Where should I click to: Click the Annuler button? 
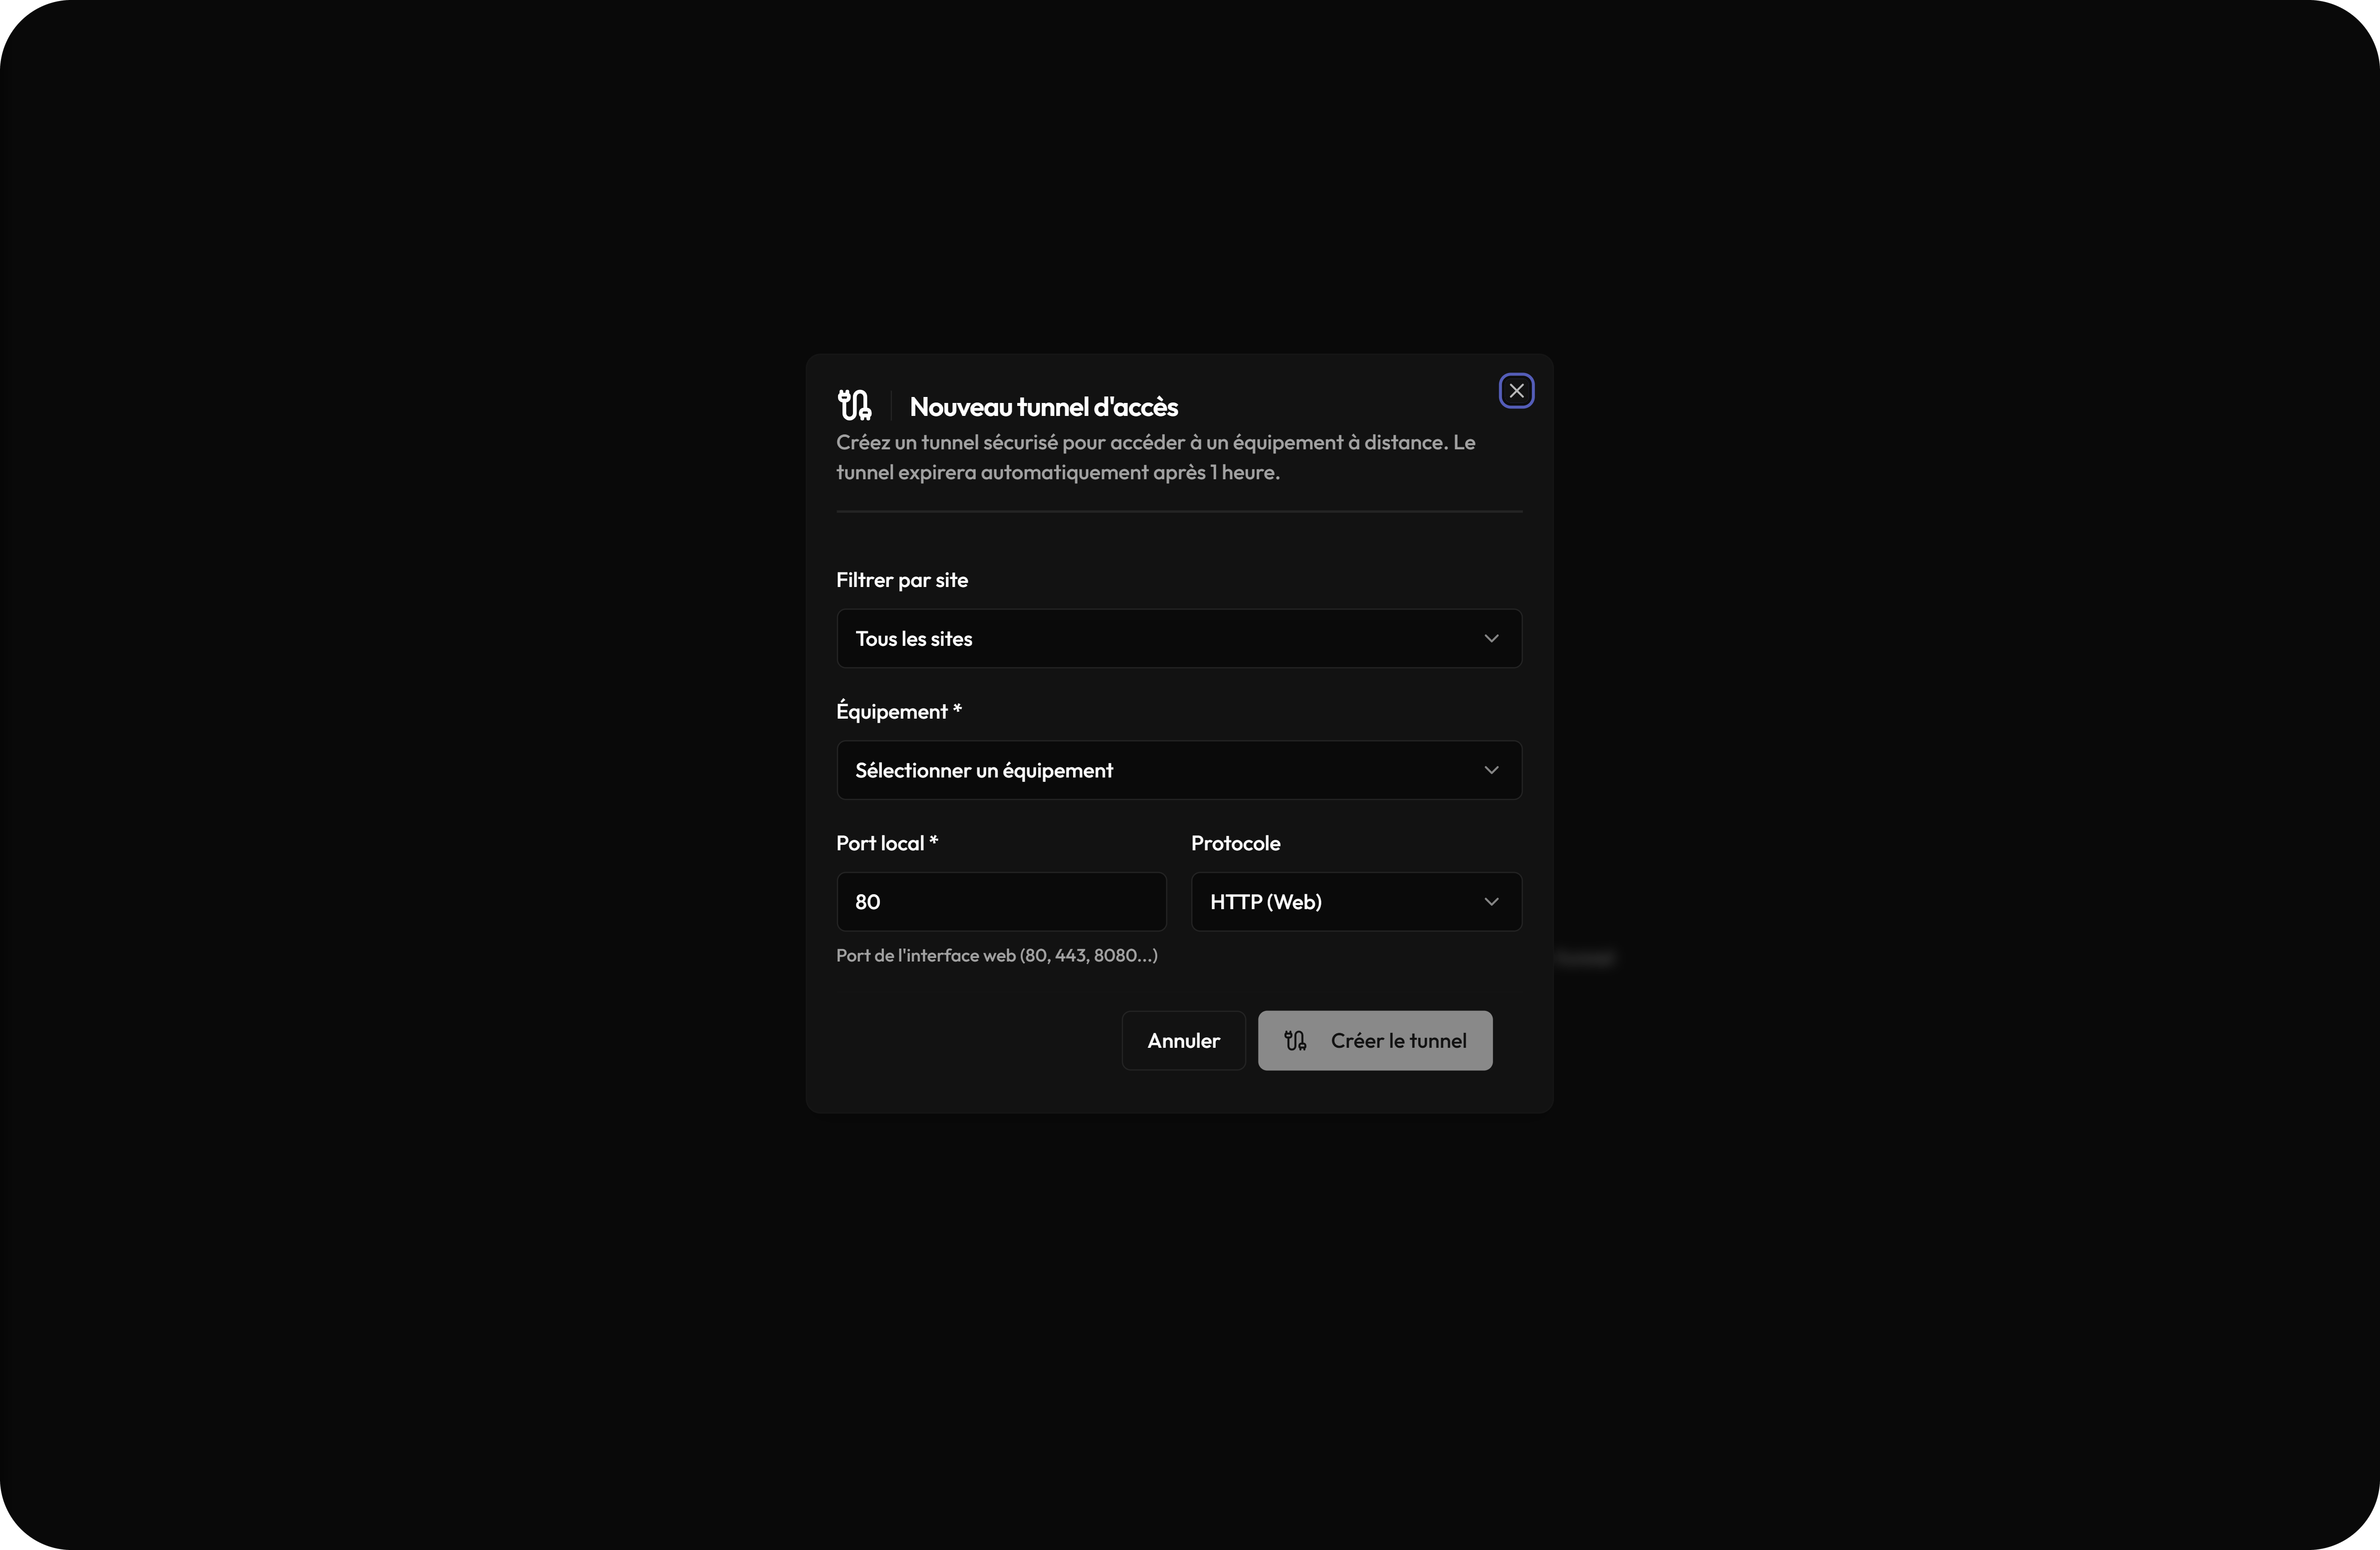tap(1183, 1041)
